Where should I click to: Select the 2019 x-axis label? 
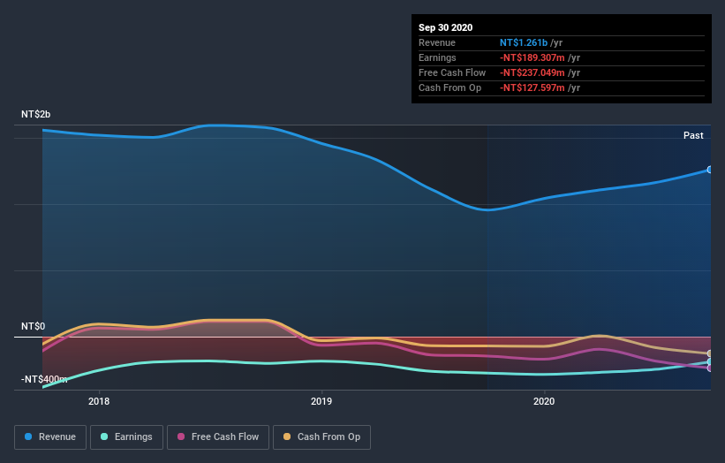pyautogui.click(x=321, y=401)
